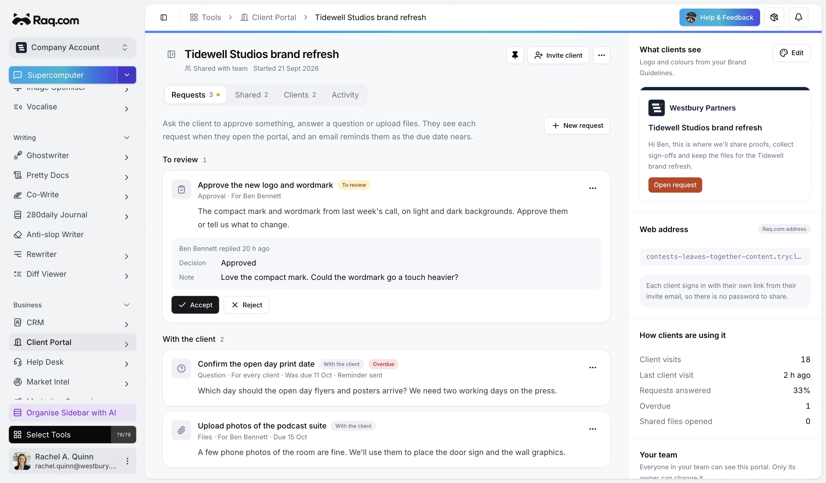Open options menu for logo approval request
Screen dimensions: 826x483
click(x=592, y=188)
